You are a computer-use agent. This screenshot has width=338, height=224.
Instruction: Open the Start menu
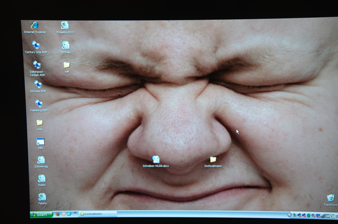click(41, 214)
